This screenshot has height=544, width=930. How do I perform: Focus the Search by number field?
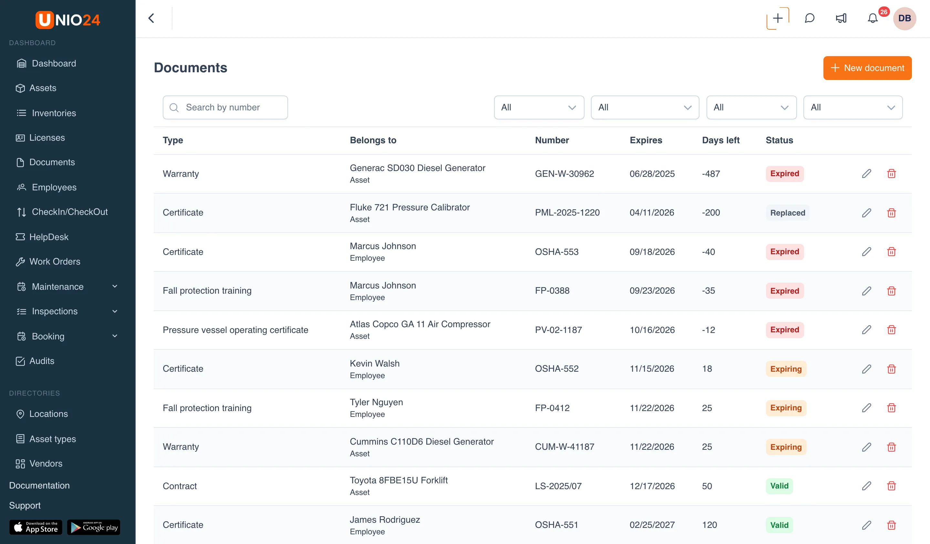225,107
